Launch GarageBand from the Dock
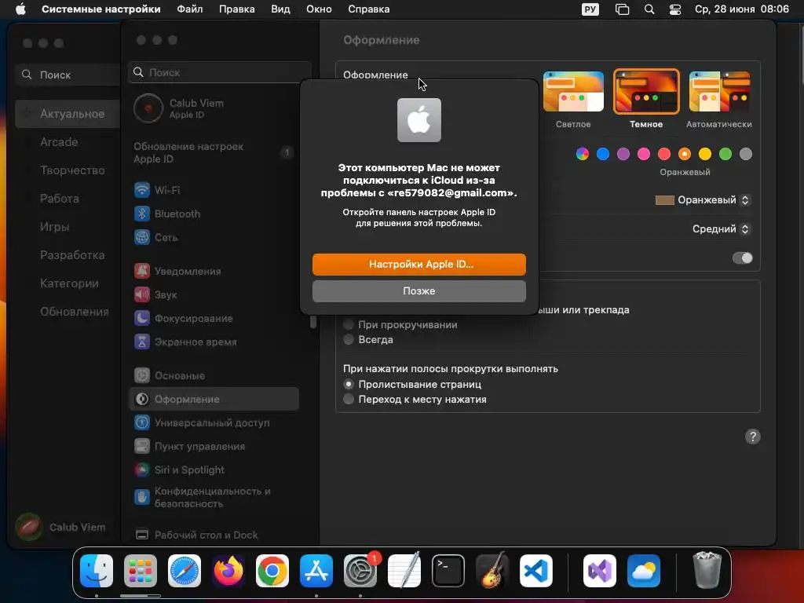Viewport: 804px width, 603px height. tap(492, 571)
